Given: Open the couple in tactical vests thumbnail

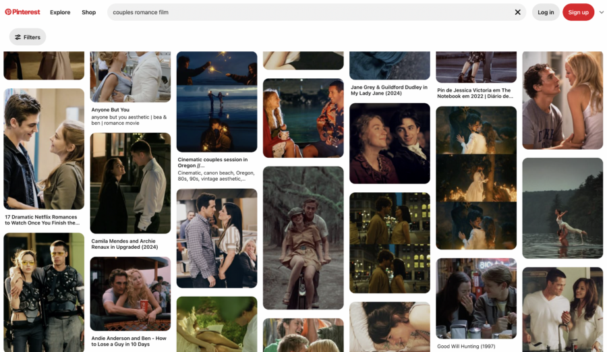Looking at the screenshot, I should [x=44, y=293].
